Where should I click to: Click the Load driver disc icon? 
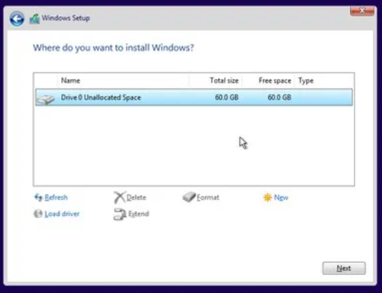pos(37,214)
